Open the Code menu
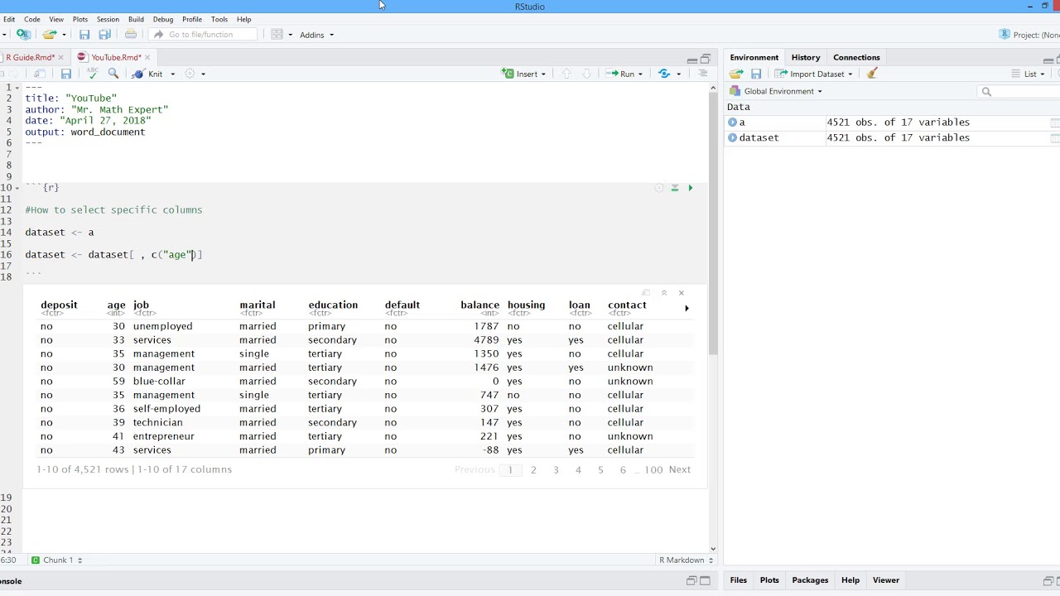The image size is (1060, 596). tap(32, 19)
